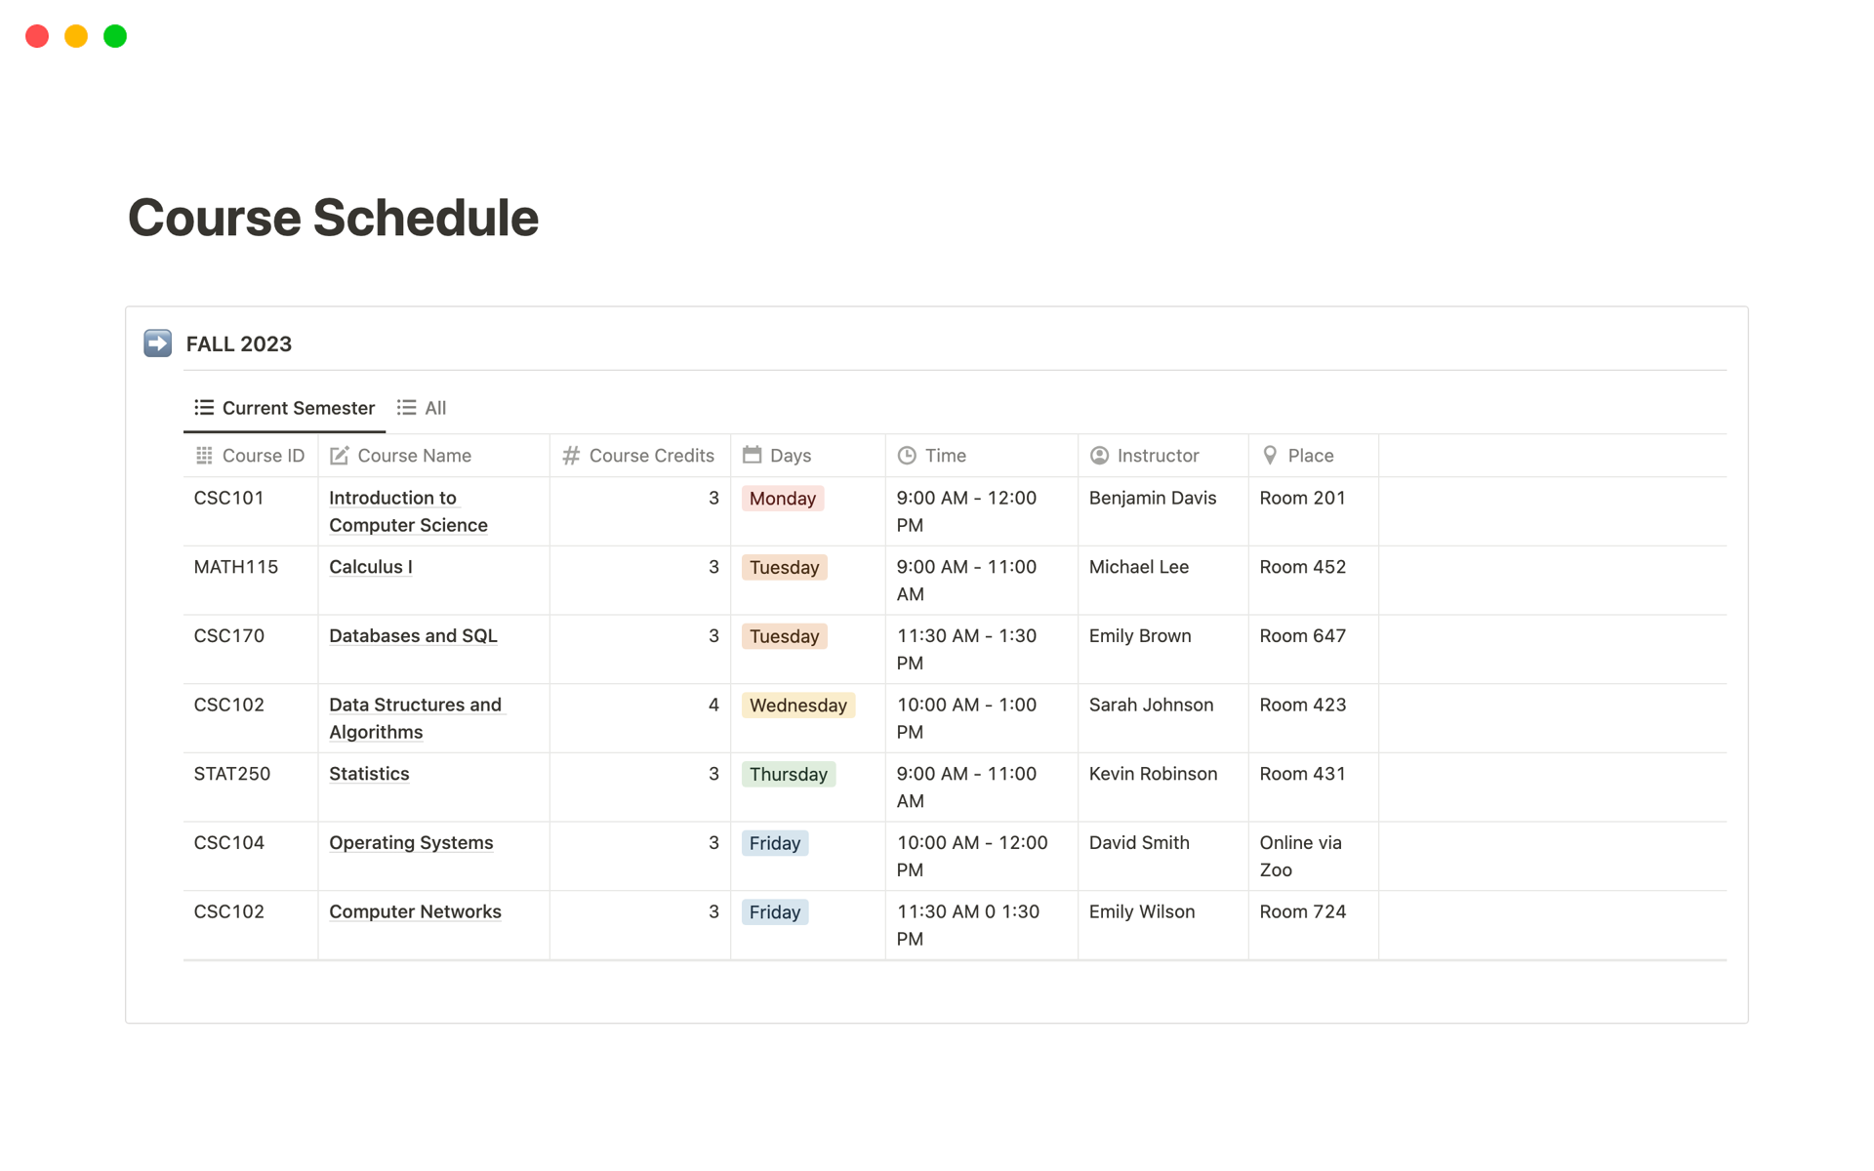Open the Calculus I course page
1874x1171 pixels.
370,567
